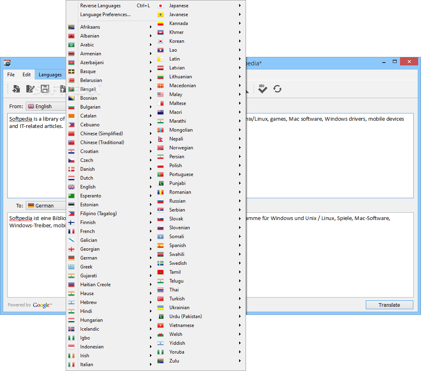Maximize the translator window
This screenshot has height=371, width=421.
(395, 62)
